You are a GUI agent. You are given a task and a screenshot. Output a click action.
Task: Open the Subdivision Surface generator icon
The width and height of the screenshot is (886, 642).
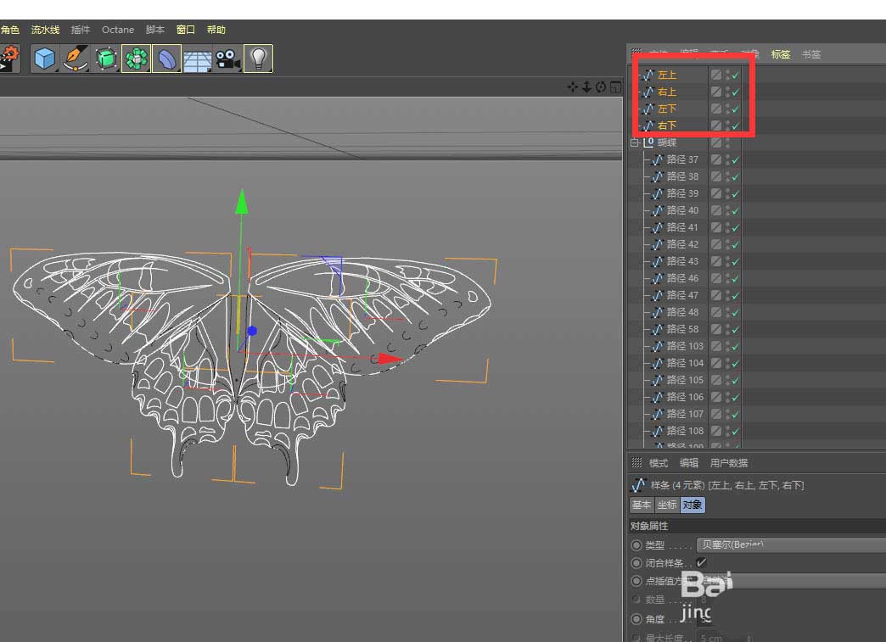[106, 59]
